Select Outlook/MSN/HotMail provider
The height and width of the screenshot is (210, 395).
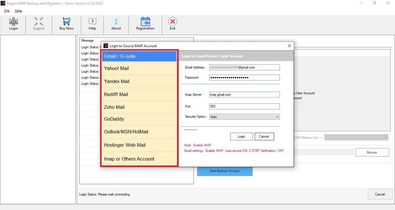coord(139,132)
